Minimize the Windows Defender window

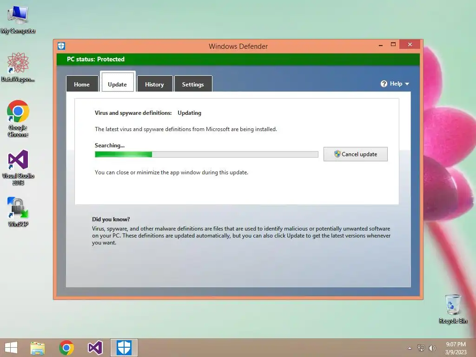pos(381,45)
